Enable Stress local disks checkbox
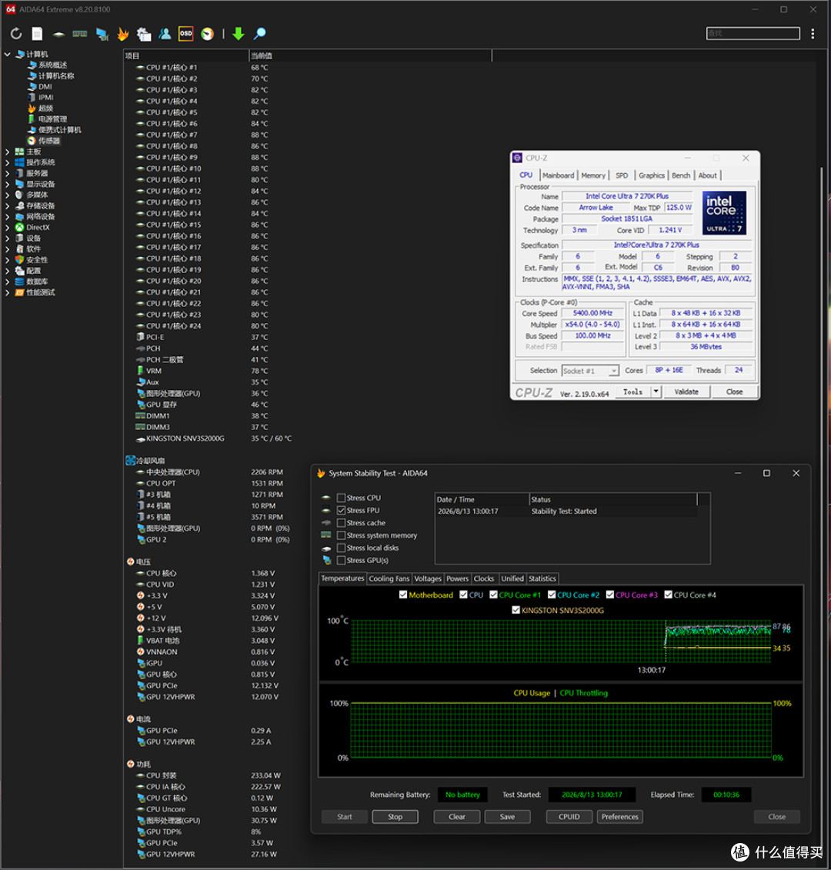This screenshot has width=831, height=870. tap(342, 548)
